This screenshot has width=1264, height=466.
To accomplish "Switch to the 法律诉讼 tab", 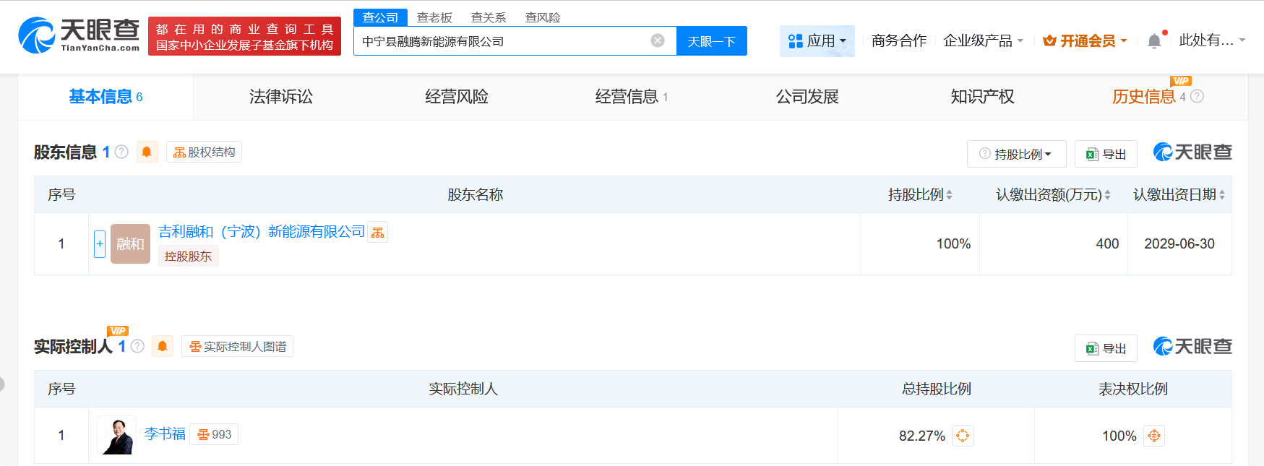I will pyautogui.click(x=281, y=97).
